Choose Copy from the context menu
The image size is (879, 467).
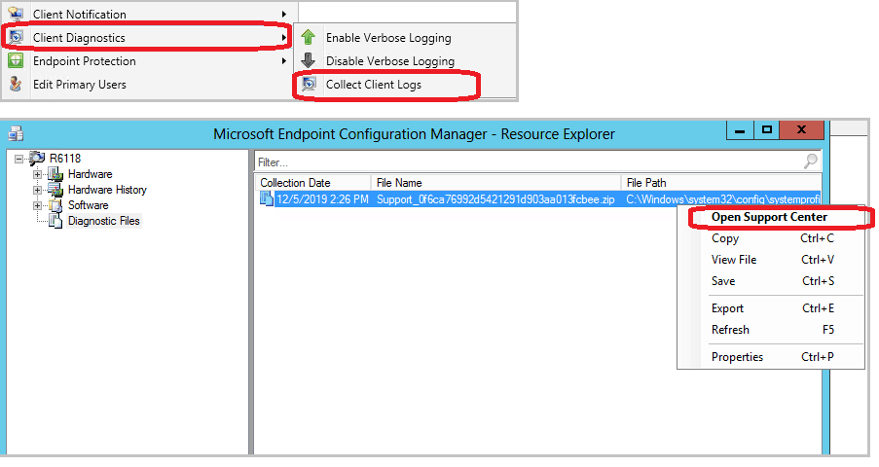click(771, 238)
